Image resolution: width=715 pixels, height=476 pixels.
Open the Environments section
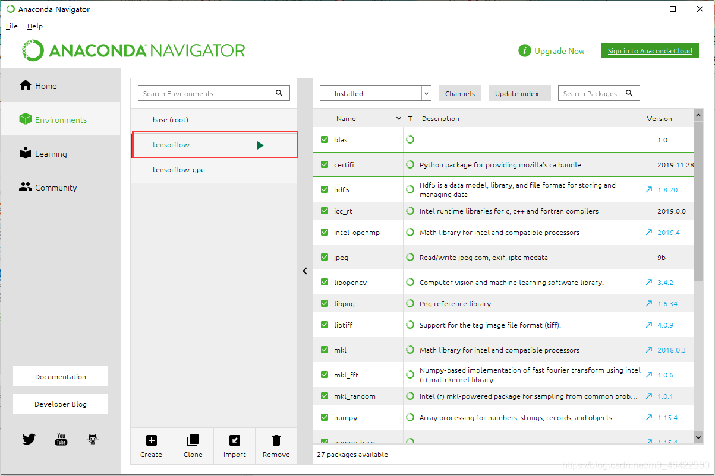pyautogui.click(x=61, y=119)
